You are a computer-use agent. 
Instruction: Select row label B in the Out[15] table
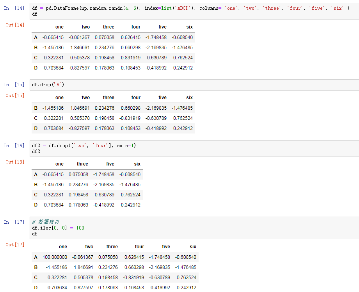36,108
